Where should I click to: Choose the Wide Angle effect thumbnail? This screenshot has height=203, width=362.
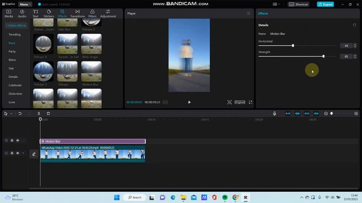[x=91, y=44]
